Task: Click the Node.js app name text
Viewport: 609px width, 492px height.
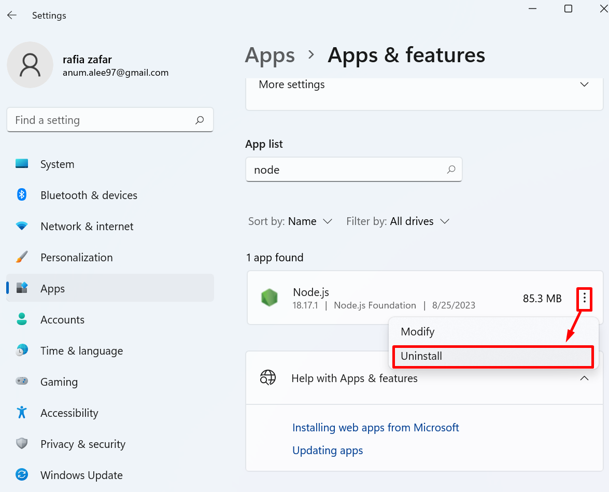Action: (310, 292)
